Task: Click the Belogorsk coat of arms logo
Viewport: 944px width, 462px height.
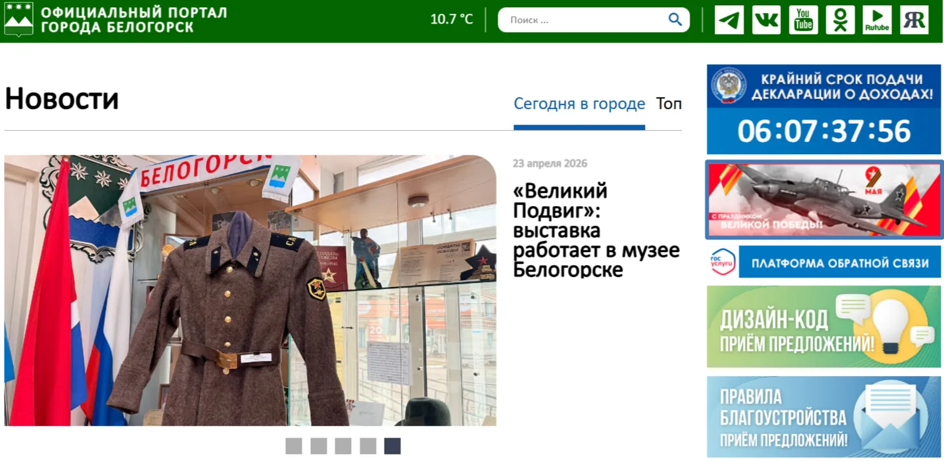Action: [x=18, y=18]
